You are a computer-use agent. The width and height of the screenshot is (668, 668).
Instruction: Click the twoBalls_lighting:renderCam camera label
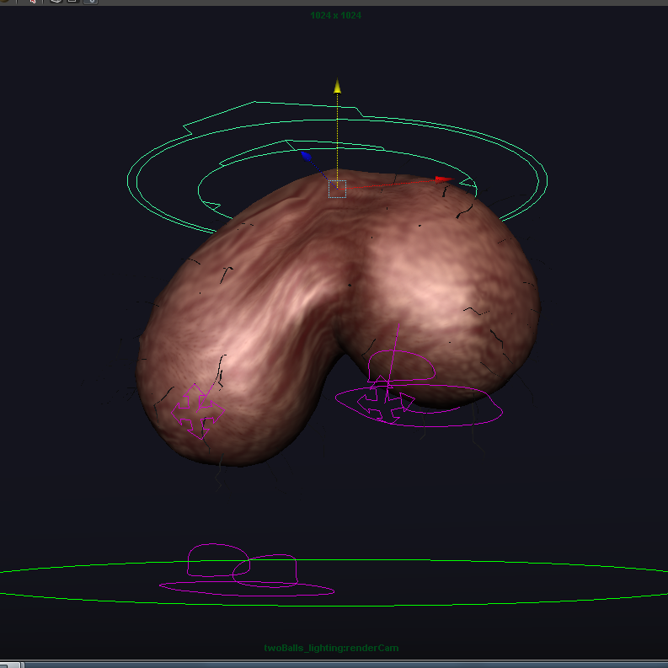point(331,648)
